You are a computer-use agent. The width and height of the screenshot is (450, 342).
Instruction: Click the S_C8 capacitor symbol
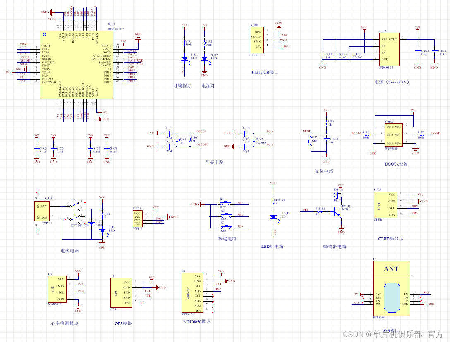point(107,149)
